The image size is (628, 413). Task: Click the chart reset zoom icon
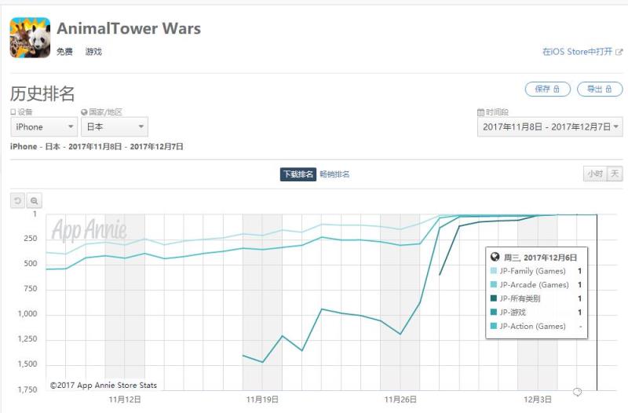[x=17, y=201]
